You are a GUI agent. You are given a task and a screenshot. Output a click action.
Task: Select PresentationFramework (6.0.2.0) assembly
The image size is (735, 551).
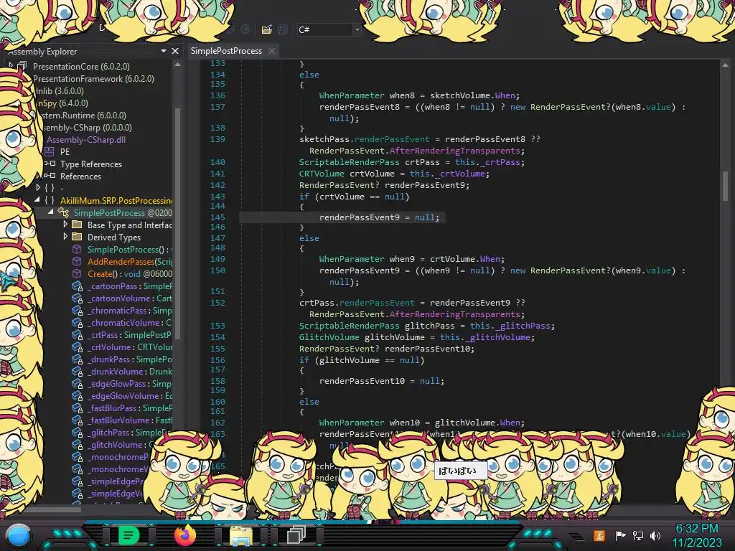pos(93,79)
